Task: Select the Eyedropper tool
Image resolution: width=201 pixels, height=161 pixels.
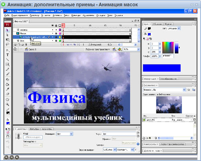Action: [x=7, y=89]
